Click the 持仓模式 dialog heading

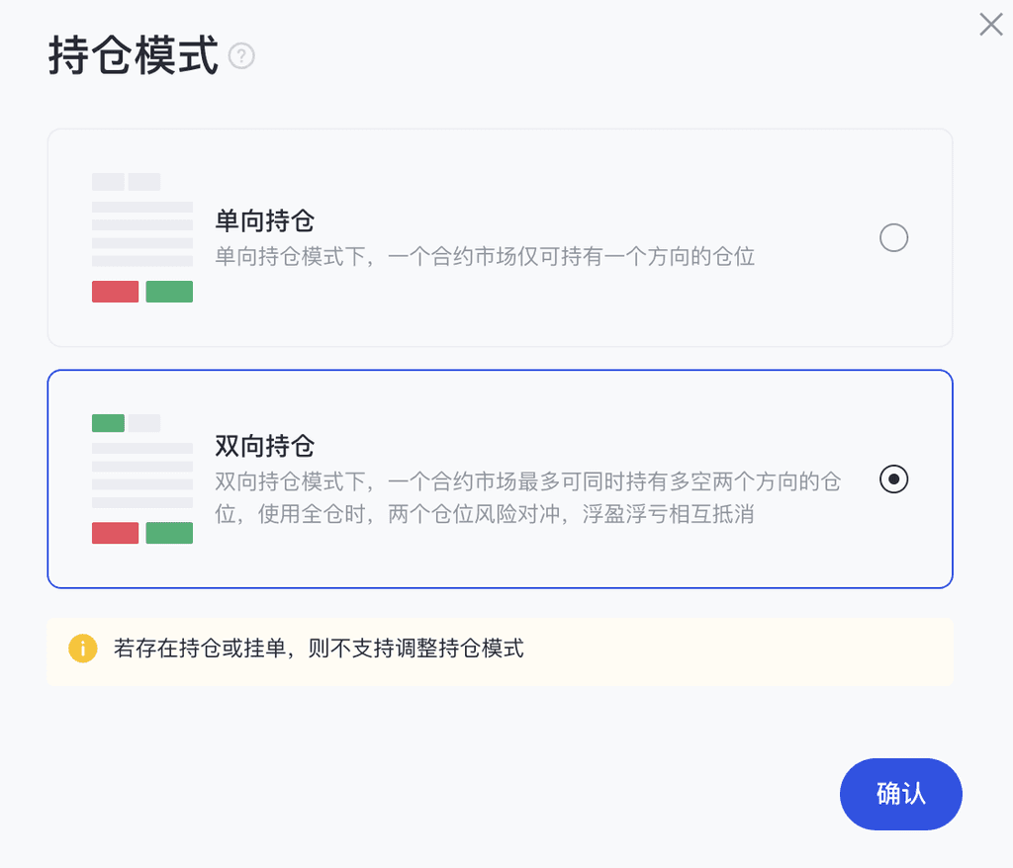(133, 56)
